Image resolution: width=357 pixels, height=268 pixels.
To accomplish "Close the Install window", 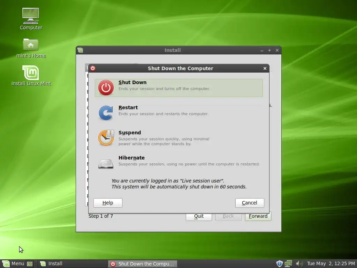I will click(x=277, y=50).
